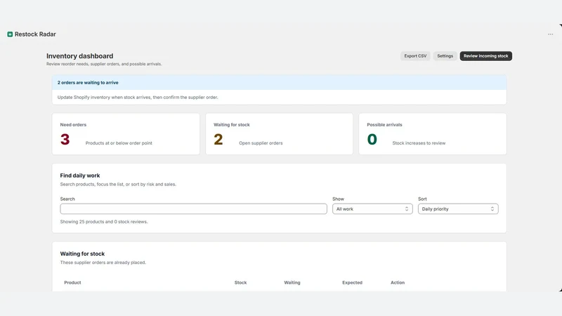The height and width of the screenshot is (316, 562).
Task: Click the Expected column header
Action: click(x=352, y=283)
